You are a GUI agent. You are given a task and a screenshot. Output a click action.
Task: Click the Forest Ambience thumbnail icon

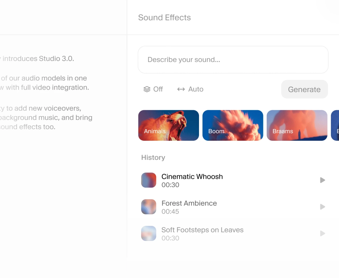(x=148, y=207)
